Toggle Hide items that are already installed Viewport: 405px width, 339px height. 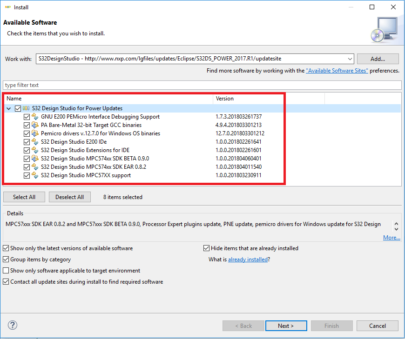pyautogui.click(x=206, y=248)
